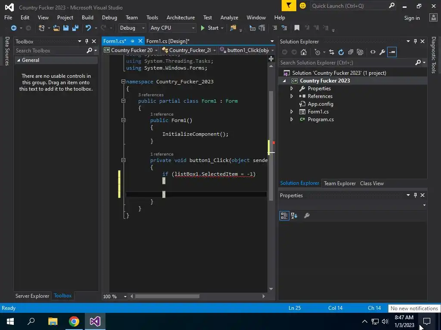441x330 pixels.
Task: Click Sync with Active Document icon
Action: click(332, 52)
